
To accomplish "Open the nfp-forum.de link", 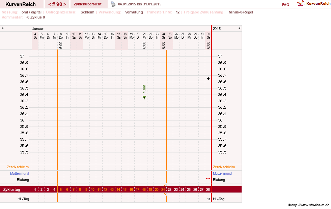I will point(308,205).
